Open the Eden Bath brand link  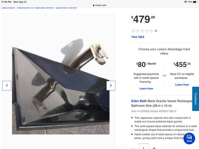(139, 101)
